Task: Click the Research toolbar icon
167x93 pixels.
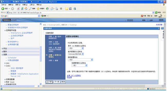Action: tap(70, 9)
